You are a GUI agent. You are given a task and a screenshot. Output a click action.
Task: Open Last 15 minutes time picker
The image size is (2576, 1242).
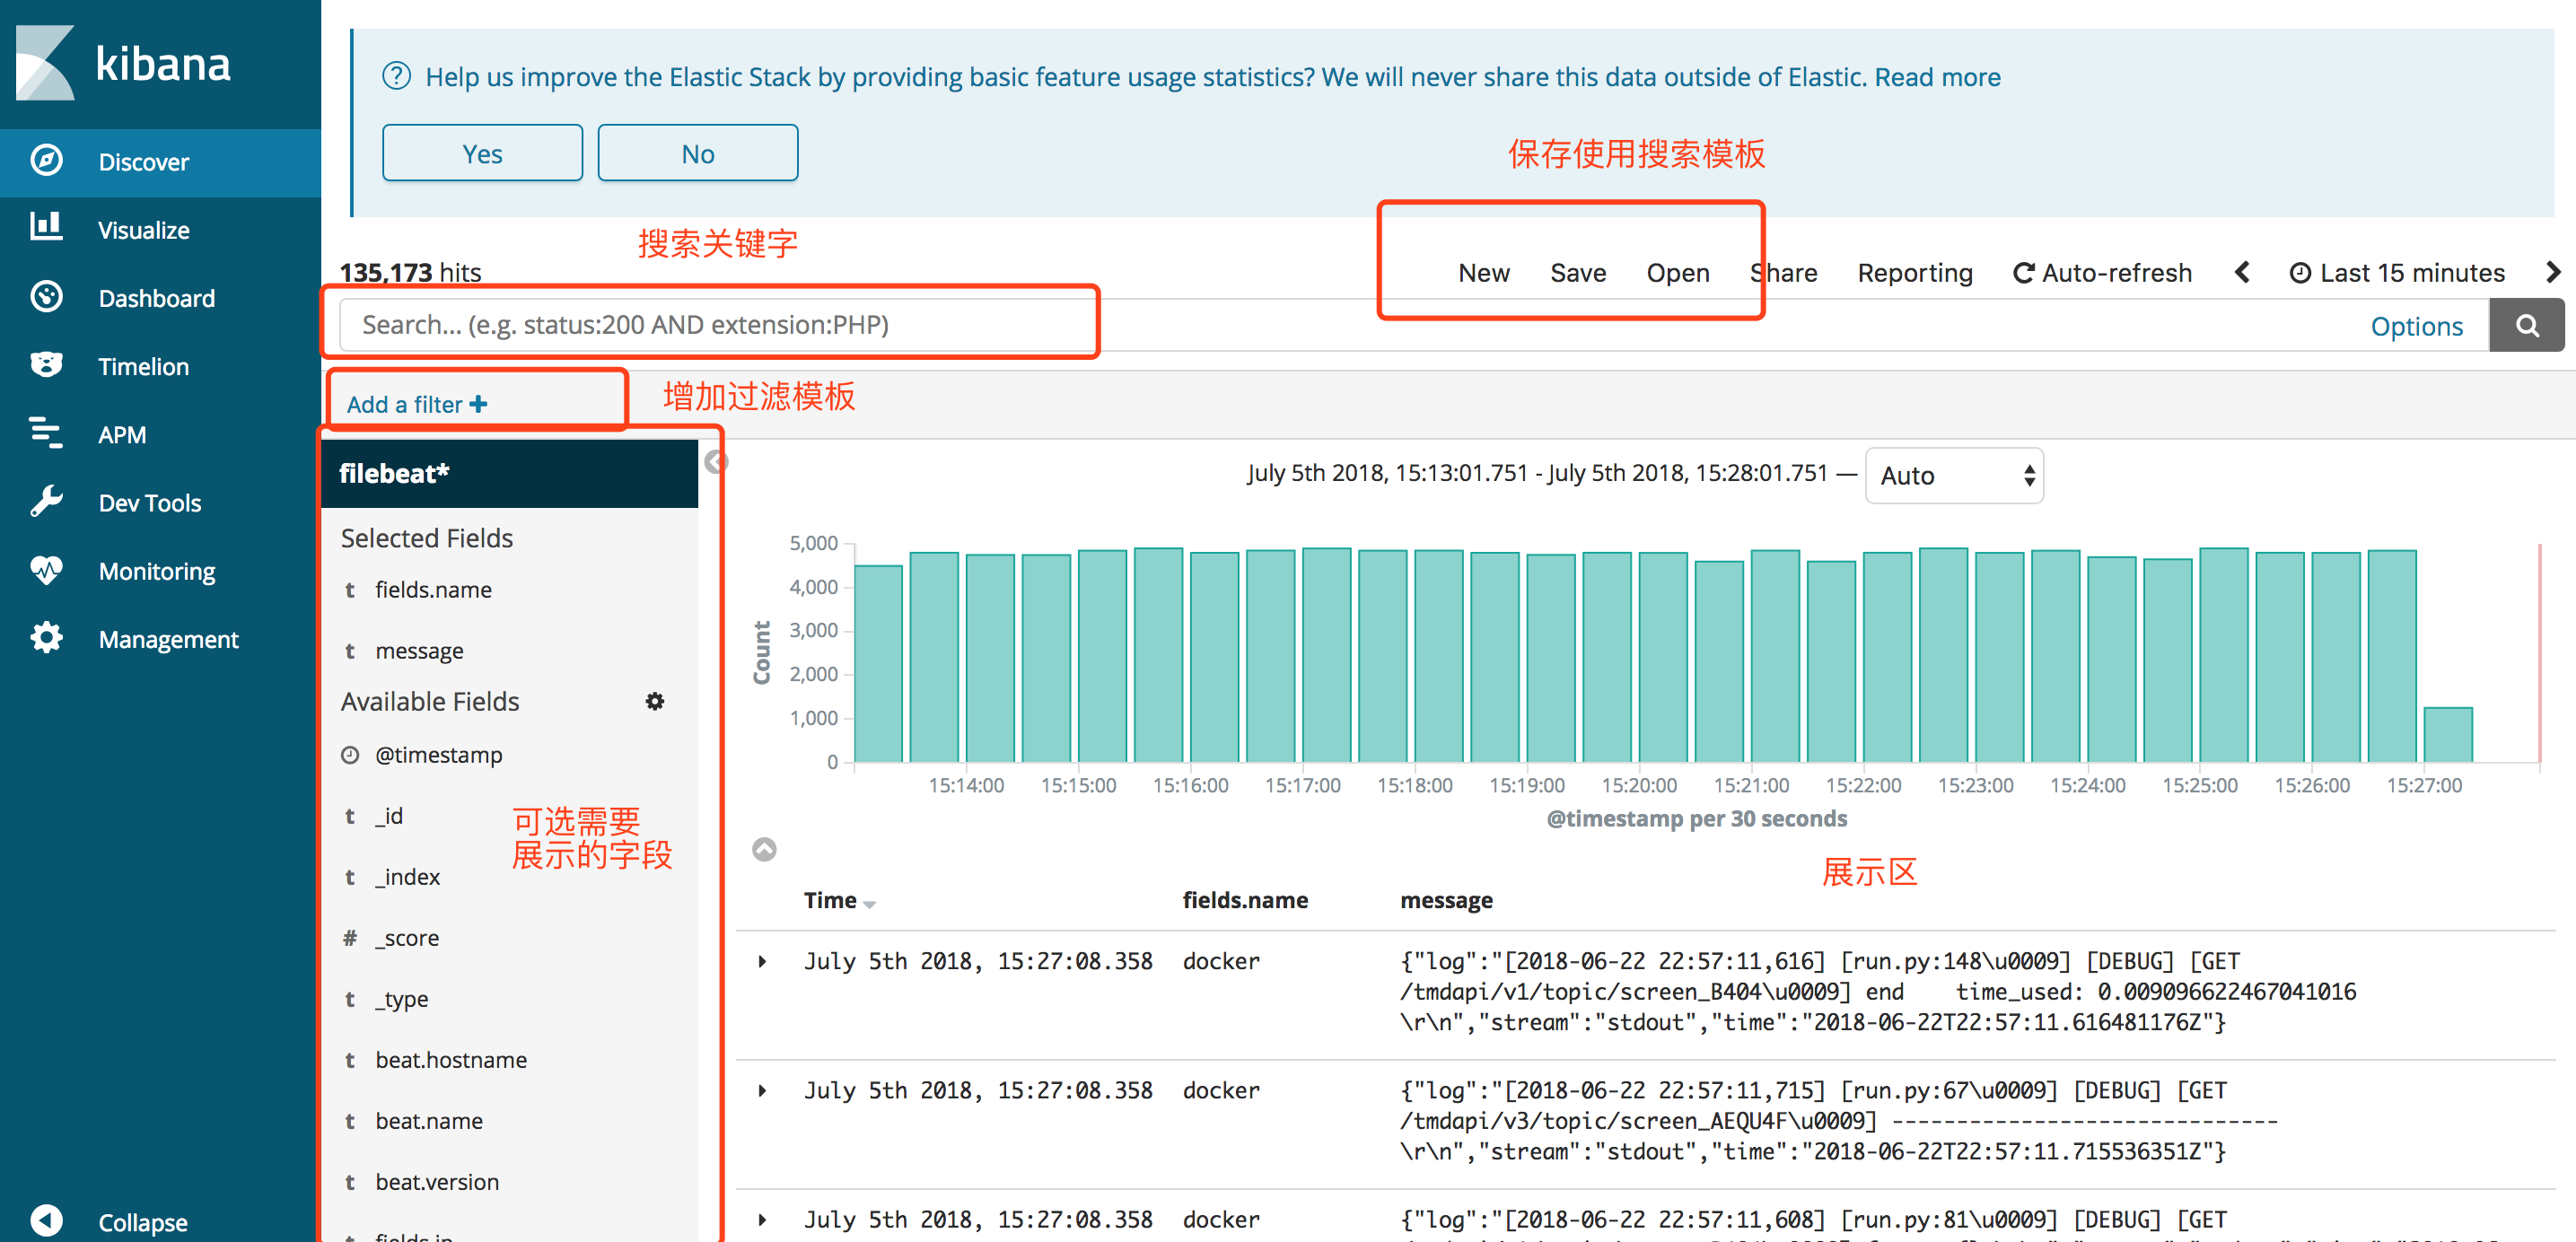[x=2396, y=272]
